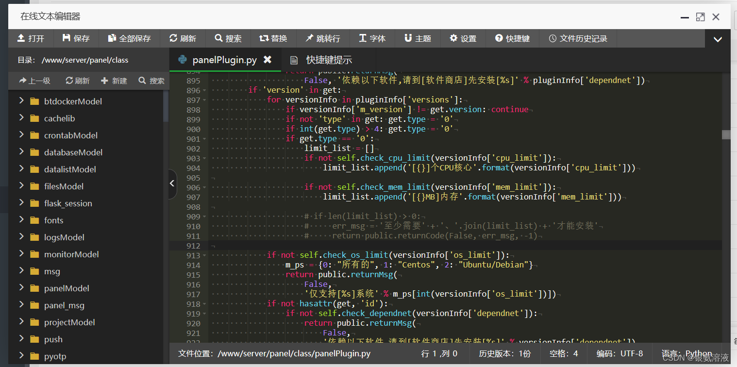Click 跳转行 to jump to line
Viewport: 737px width, 367px height.
[x=322, y=38]
